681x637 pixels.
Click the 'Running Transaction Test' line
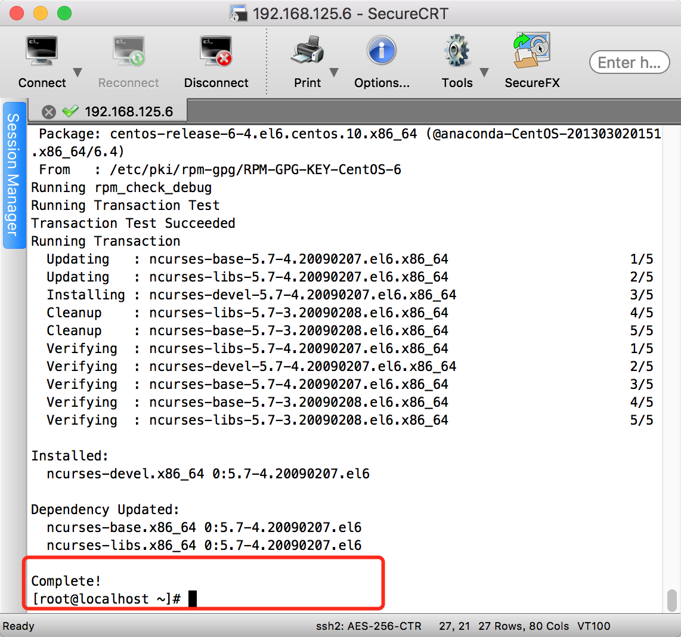125,206
